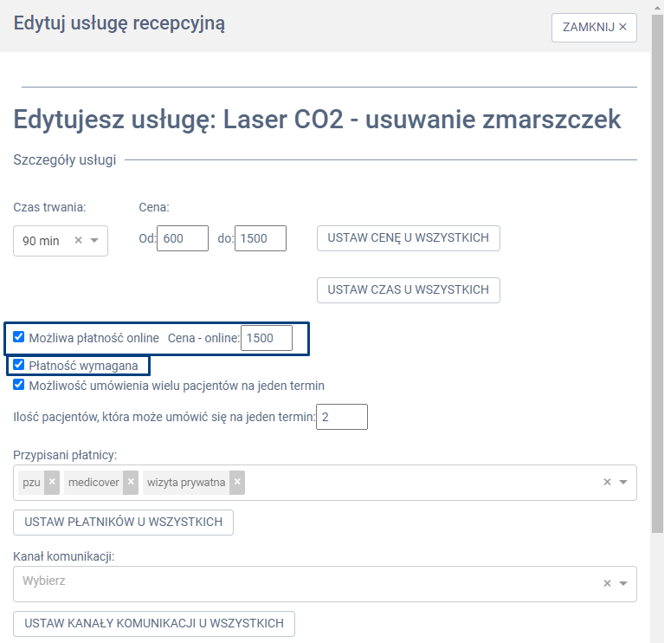Remove the pzu payer tag
This screenshot has height=643, width=664.
(x=52, y=482)
